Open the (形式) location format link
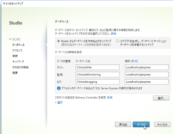The height and width of the screenshot is (134, 173). [x=135, y=61]
